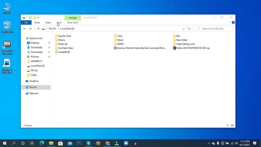Viewport: 261px width, 147px height.
Task: Open Documents in the navigation pane
Action: [x=37, y=52]
